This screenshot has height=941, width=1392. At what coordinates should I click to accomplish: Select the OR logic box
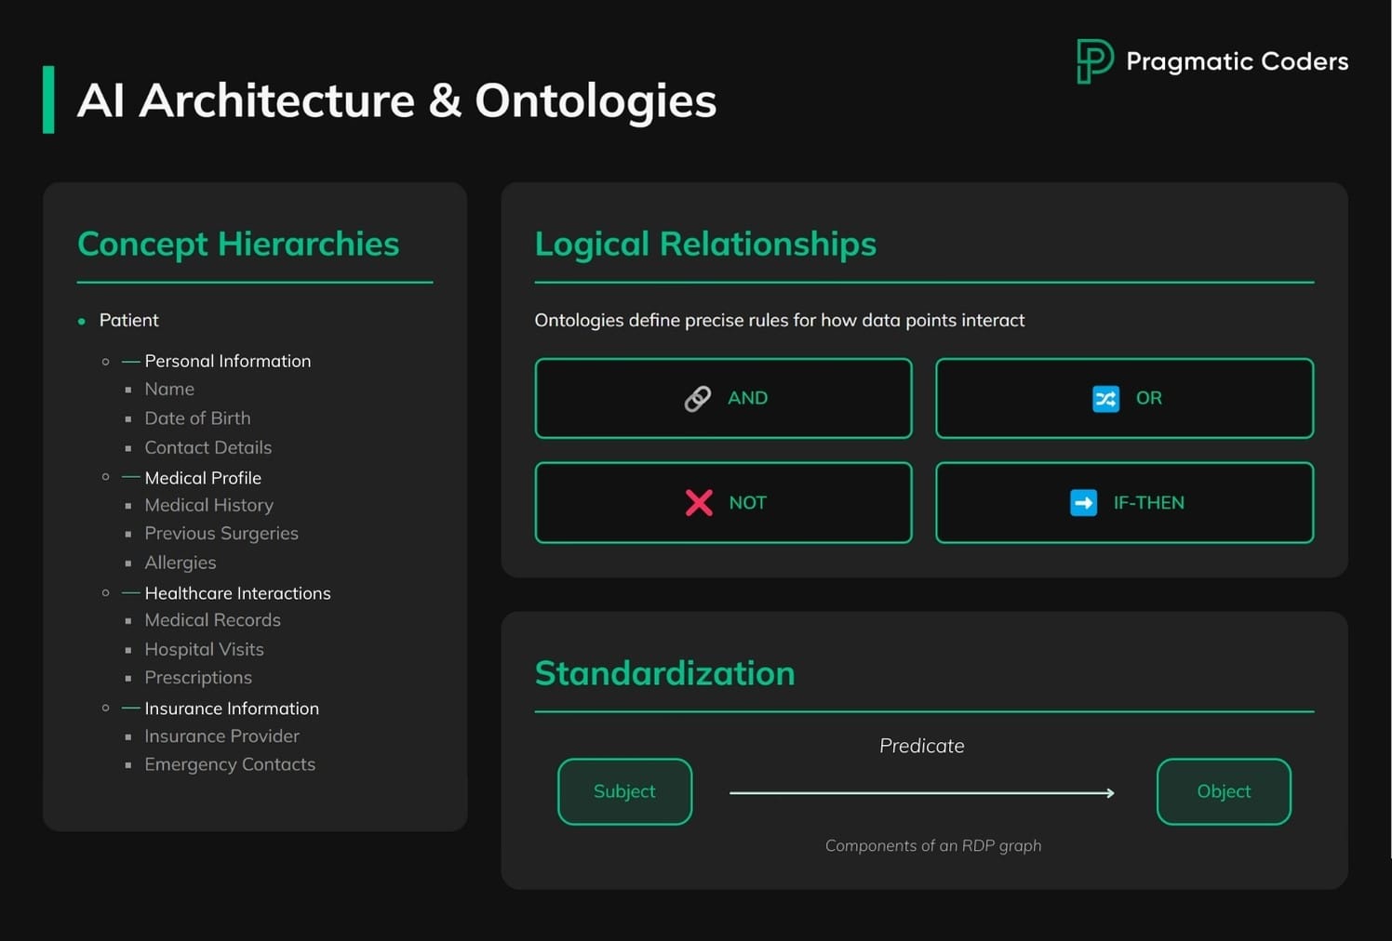[1124, 398]
